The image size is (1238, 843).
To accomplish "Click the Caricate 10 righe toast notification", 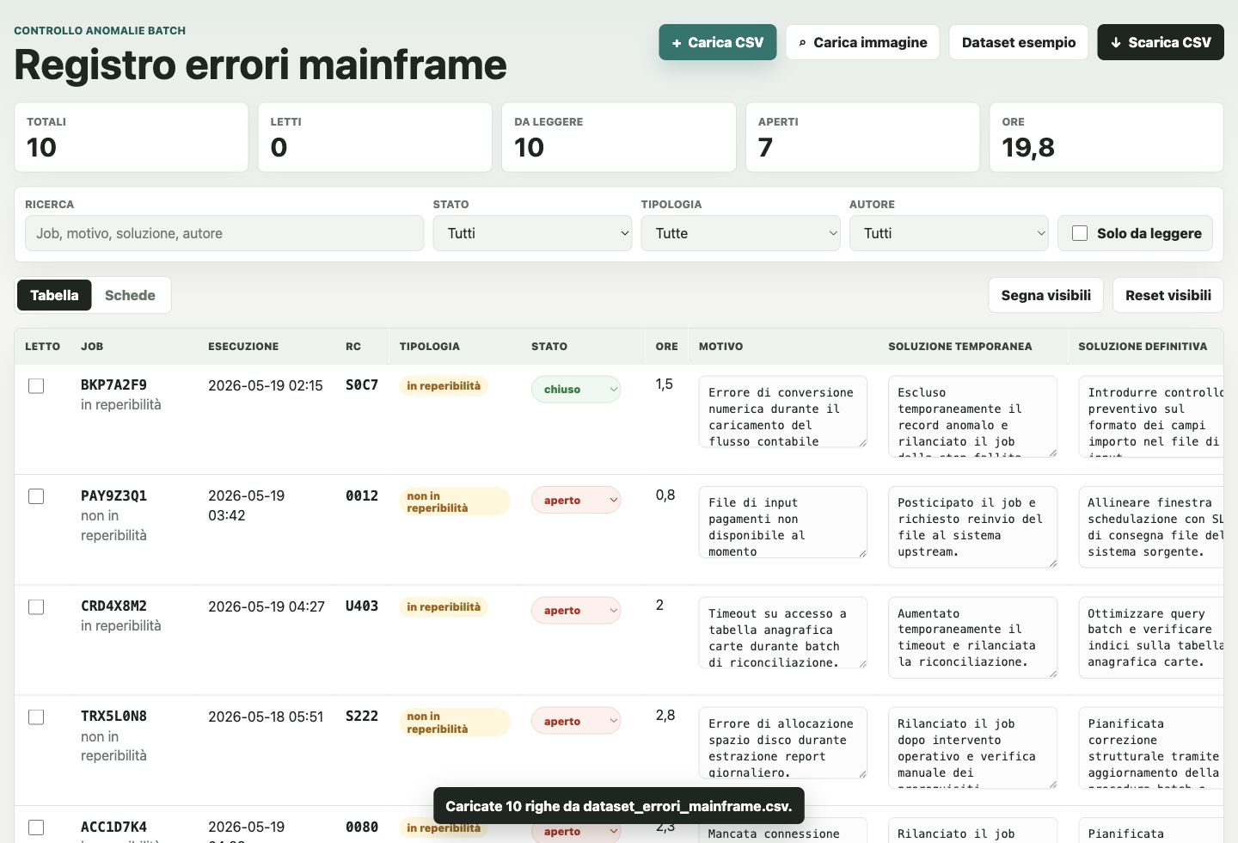I will 619,806.
